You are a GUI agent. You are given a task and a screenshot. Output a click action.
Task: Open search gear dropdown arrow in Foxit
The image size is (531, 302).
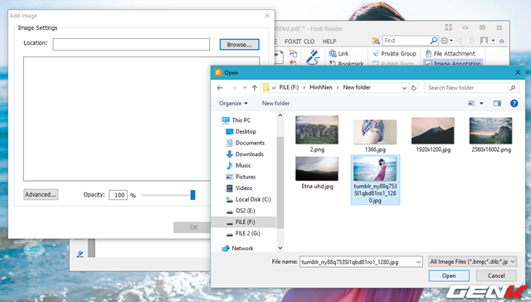(451, 41)
